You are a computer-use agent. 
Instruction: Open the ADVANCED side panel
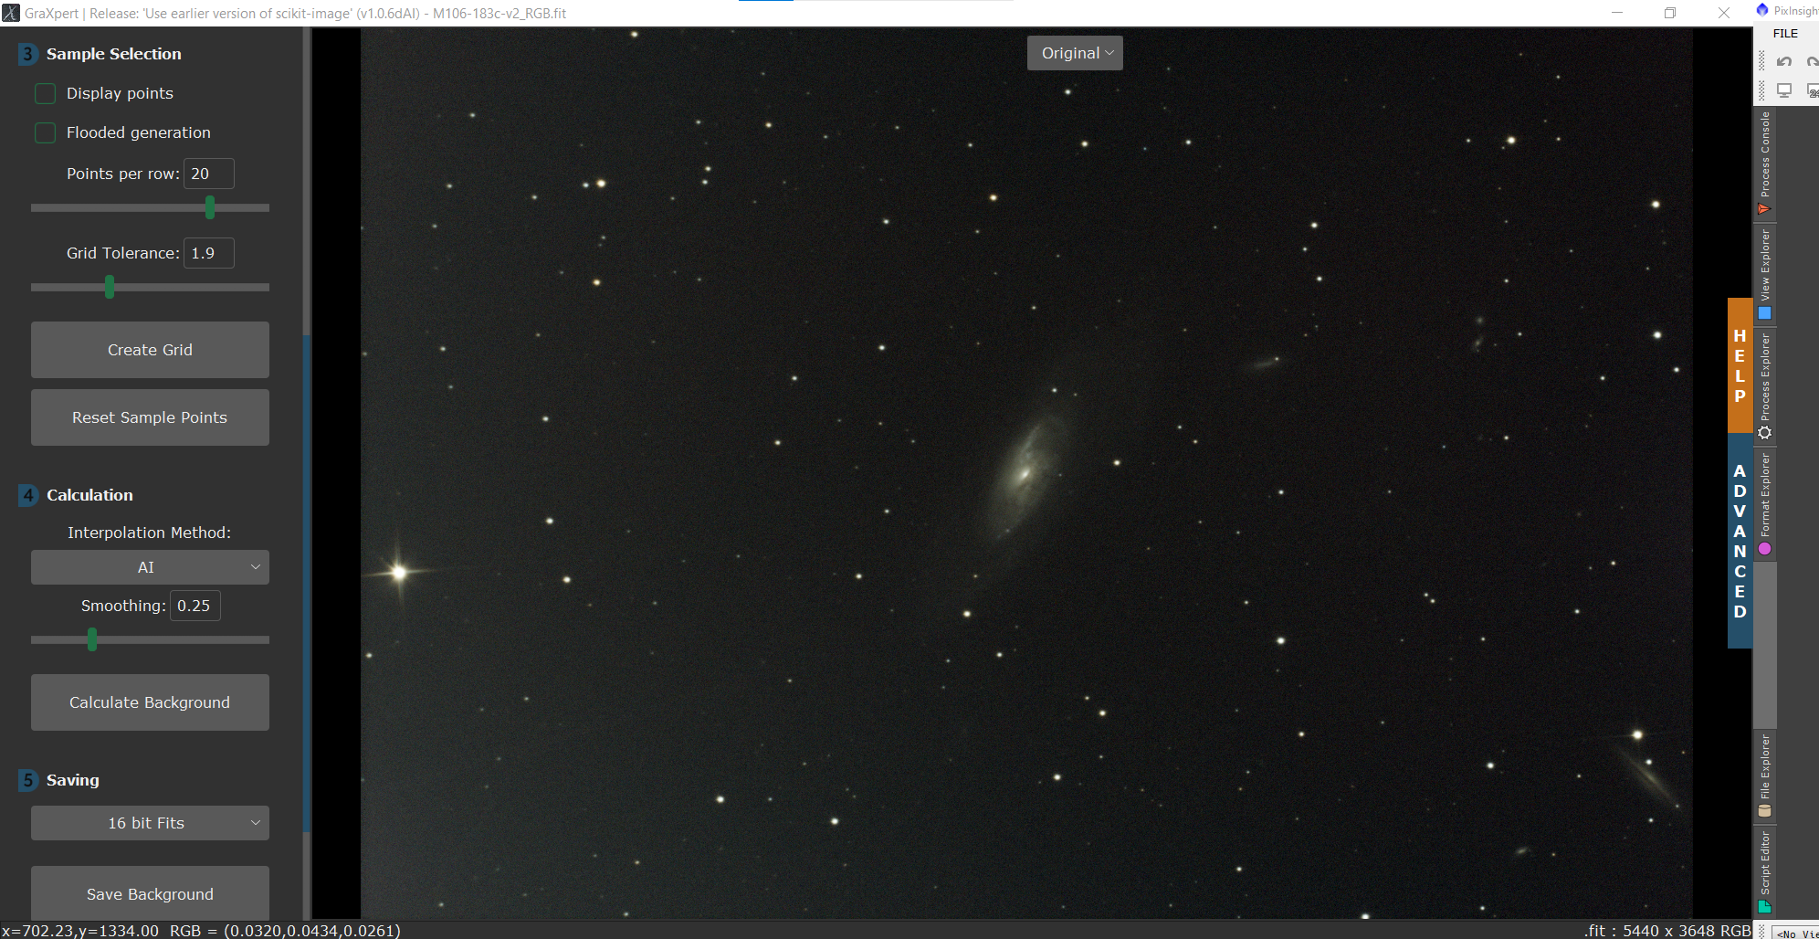(x=1740, y=541)
